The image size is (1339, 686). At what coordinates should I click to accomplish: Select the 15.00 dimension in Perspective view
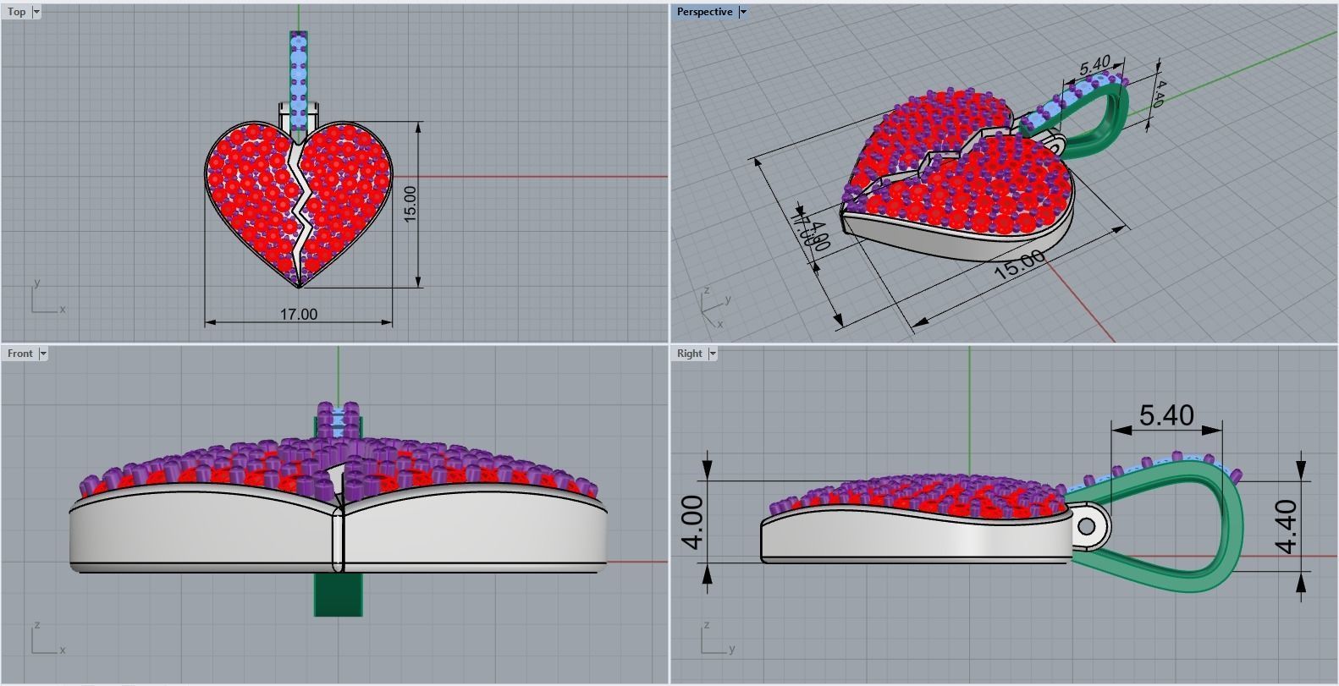pos(1019,265)
